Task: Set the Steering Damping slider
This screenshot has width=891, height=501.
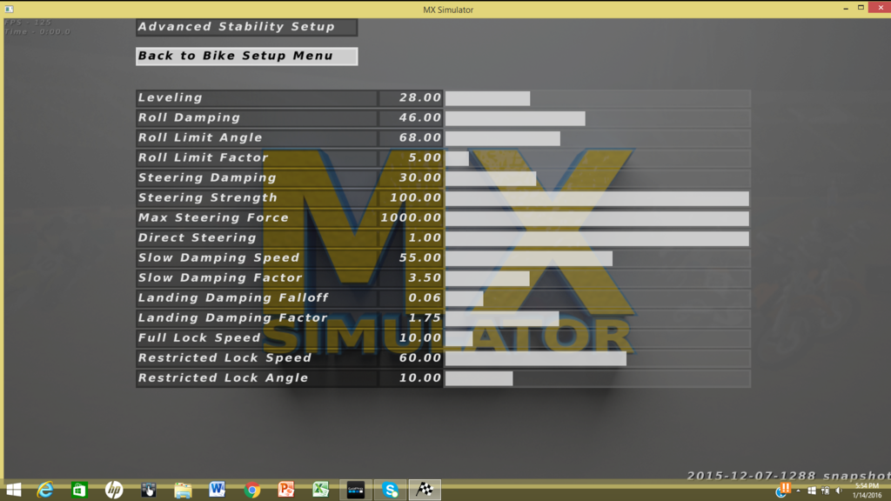Action: click(597, 178)
